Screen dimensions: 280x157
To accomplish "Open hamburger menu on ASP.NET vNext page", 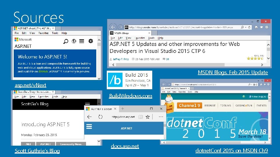I will pyautogui.click(x=82, y=41).
